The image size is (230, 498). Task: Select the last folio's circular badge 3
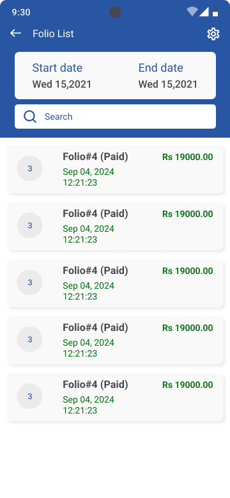pos(30,396)
